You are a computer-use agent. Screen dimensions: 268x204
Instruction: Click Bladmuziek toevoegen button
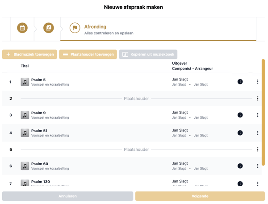tap(29, 54)
